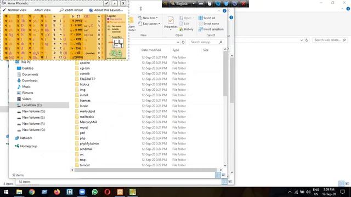Open Avro help question mark icon
This screenshot has height=197, width=351.
tap(235, 4)
